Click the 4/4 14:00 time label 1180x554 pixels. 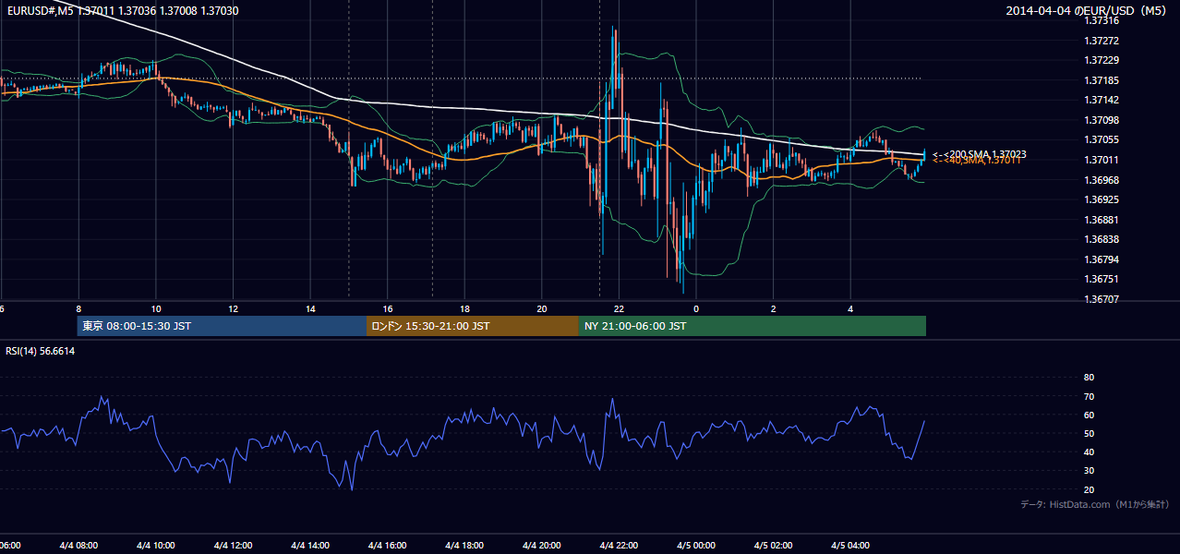tap(310, 545)
